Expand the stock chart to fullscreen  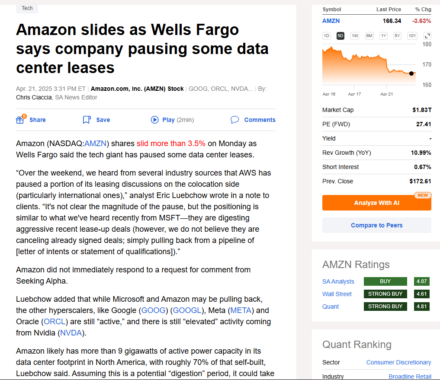click(x=427, y=35)
